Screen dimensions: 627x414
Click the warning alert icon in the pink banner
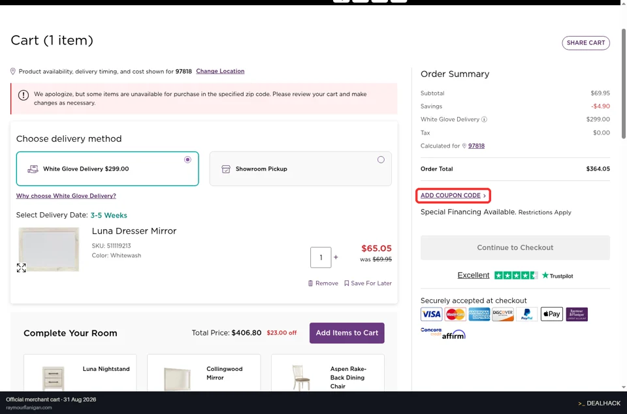click(x=24, y=95)
